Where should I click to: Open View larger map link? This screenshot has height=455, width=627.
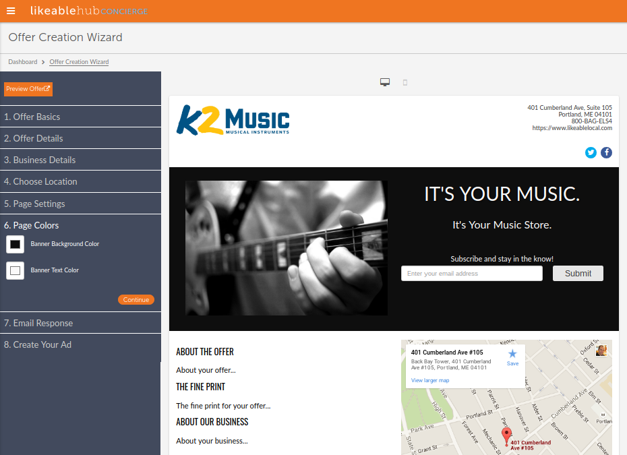(430, 380)
